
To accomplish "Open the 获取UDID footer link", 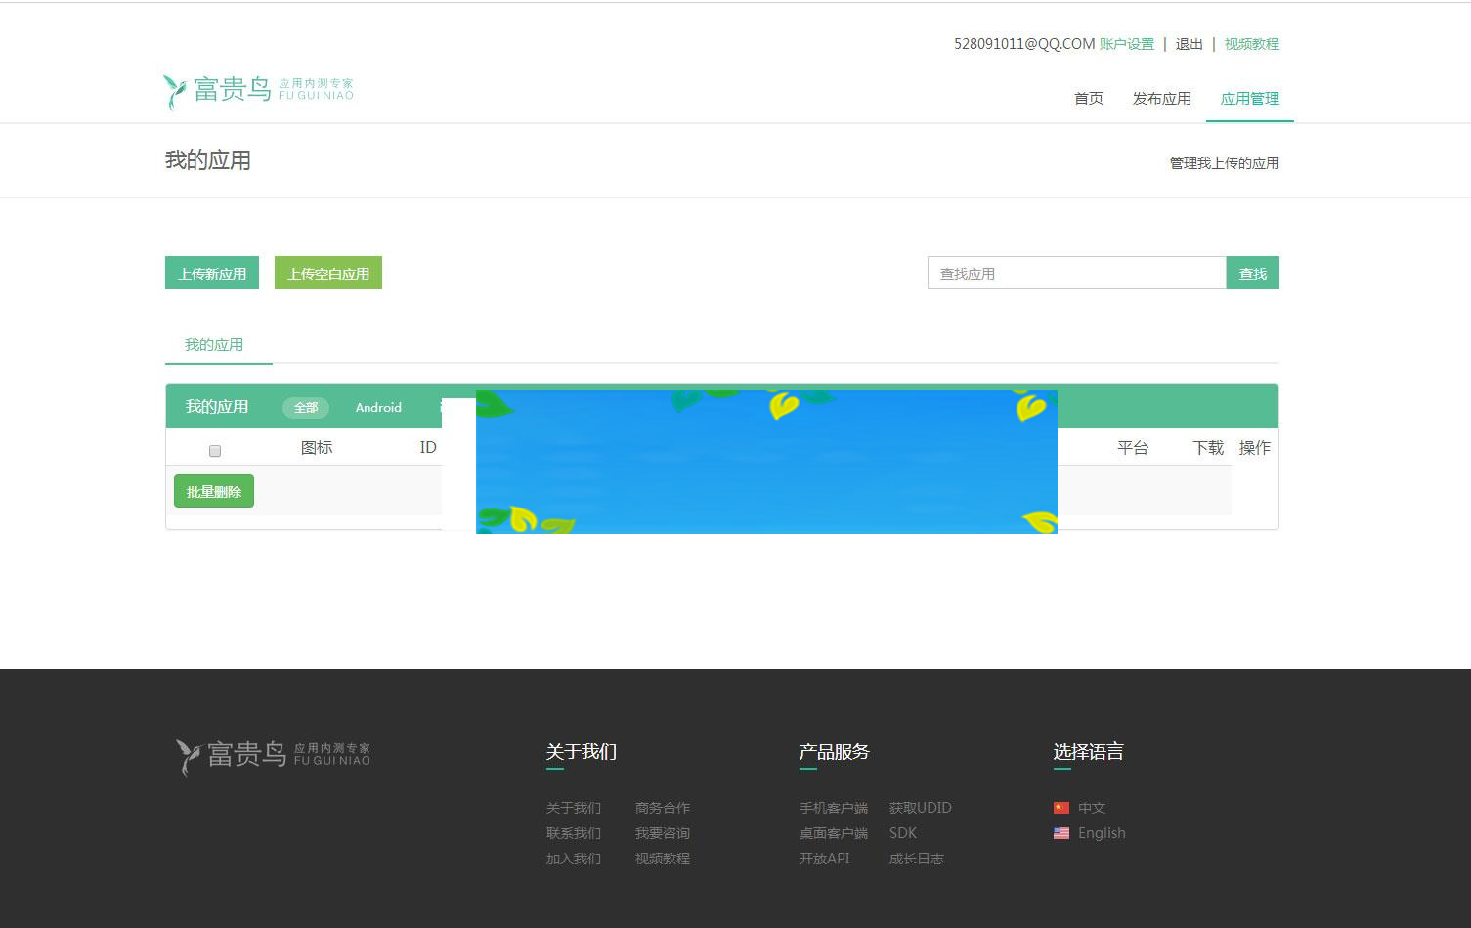I will (919, 807).
